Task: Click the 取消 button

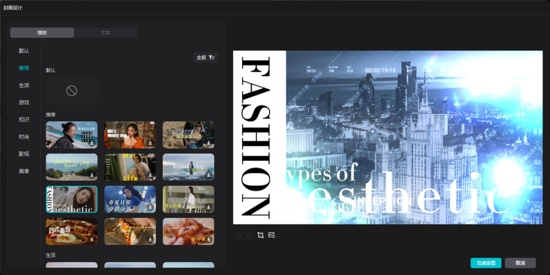Action: coord(520,263)
